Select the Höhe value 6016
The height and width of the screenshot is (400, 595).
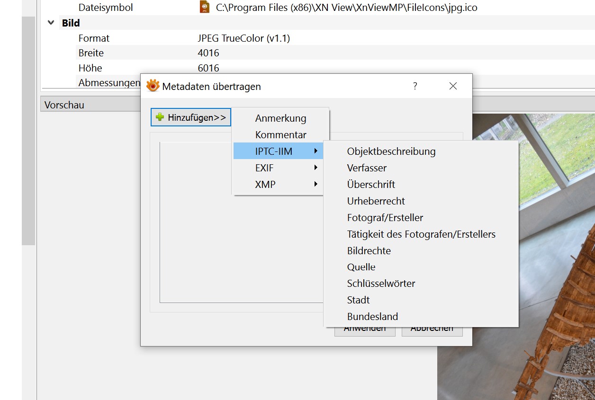tap(208, 68)
